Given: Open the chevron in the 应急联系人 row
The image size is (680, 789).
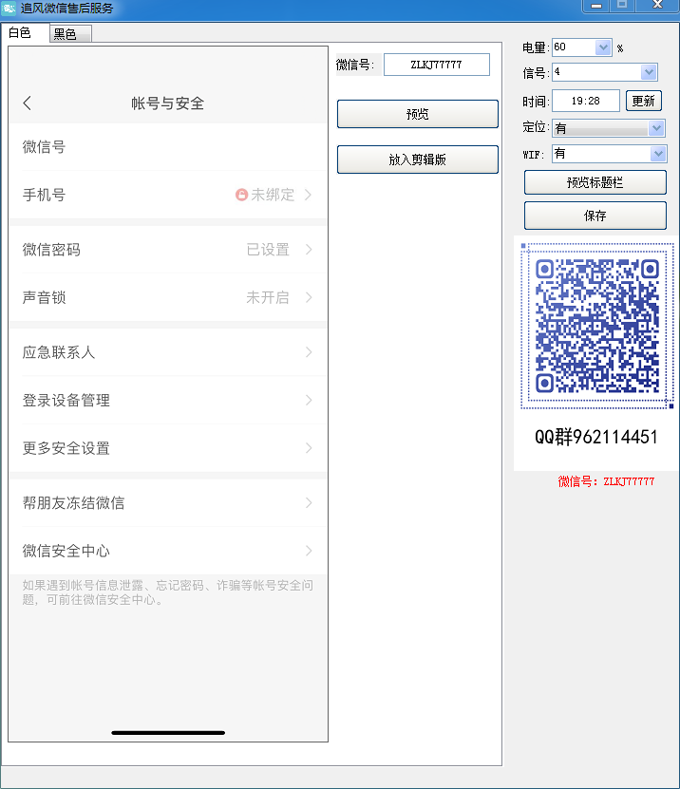Looking at the screenshot, I should [x=309, y=352].
